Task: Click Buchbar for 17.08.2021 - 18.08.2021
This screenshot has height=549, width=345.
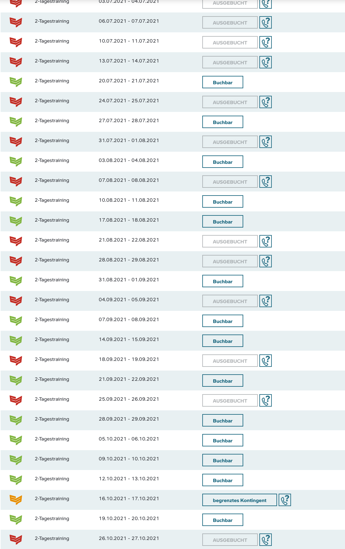Action: pyautogui.click(x=222, y=222)
